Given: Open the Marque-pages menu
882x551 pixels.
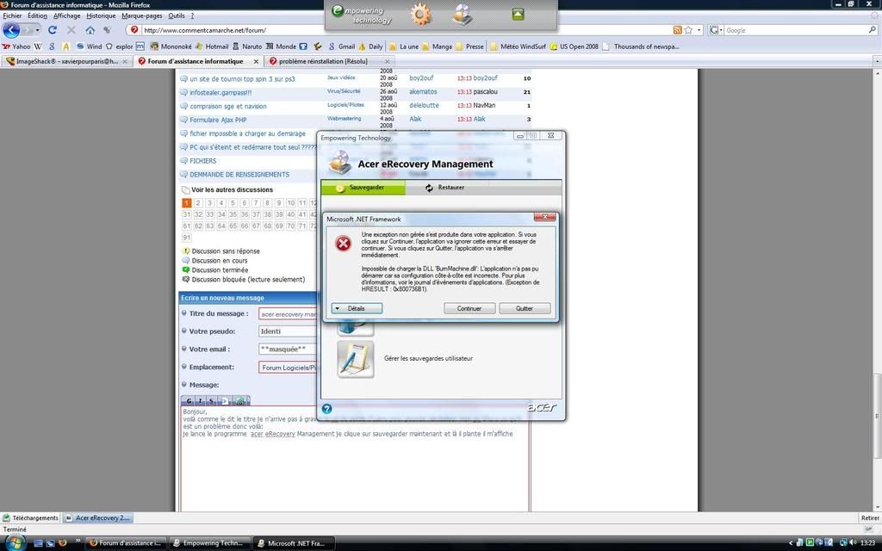Looking at the screenshot, I should tap(142, 15).
